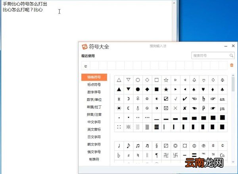
Task: Insert the female sign symbol ♀
Action: click(x=138, y=99)
